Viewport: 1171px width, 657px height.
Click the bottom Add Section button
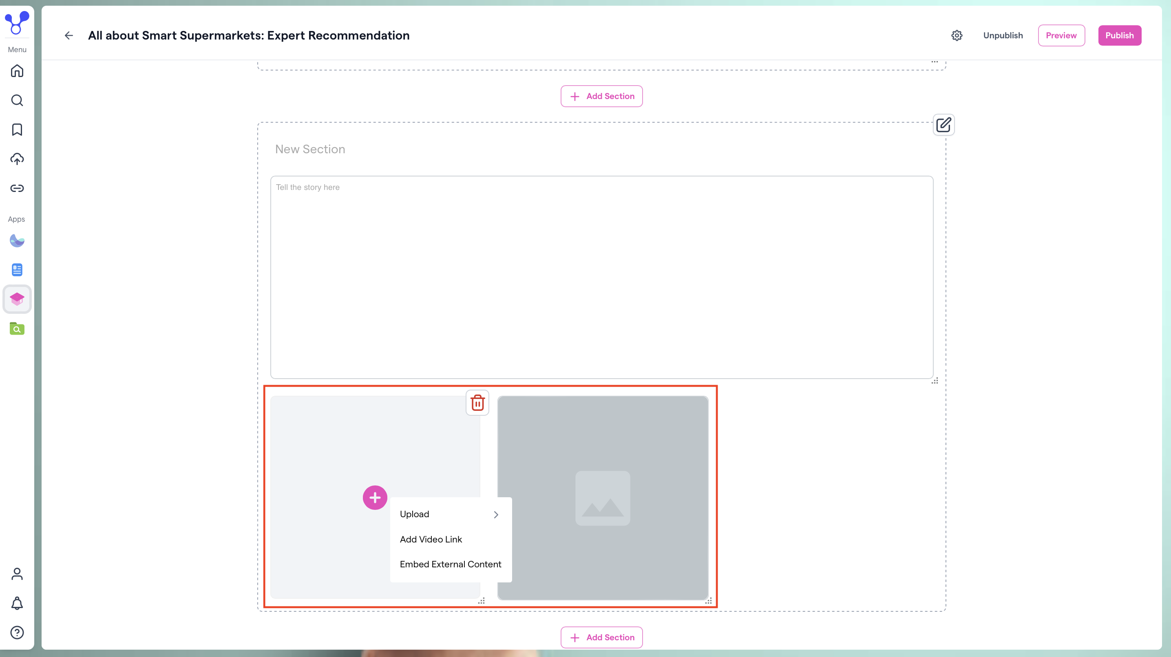point(601,637)
